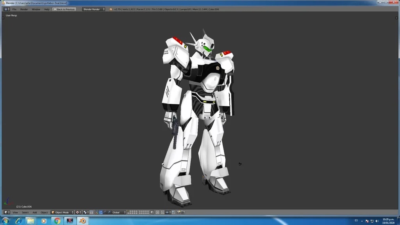400x225 pixels.
Task: Open the 3D View editor type selector
Action: (7, 212)
